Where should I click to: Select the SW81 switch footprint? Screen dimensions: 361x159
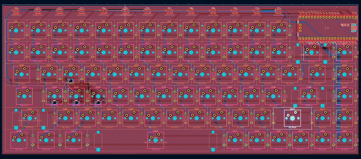pos(279,140)
